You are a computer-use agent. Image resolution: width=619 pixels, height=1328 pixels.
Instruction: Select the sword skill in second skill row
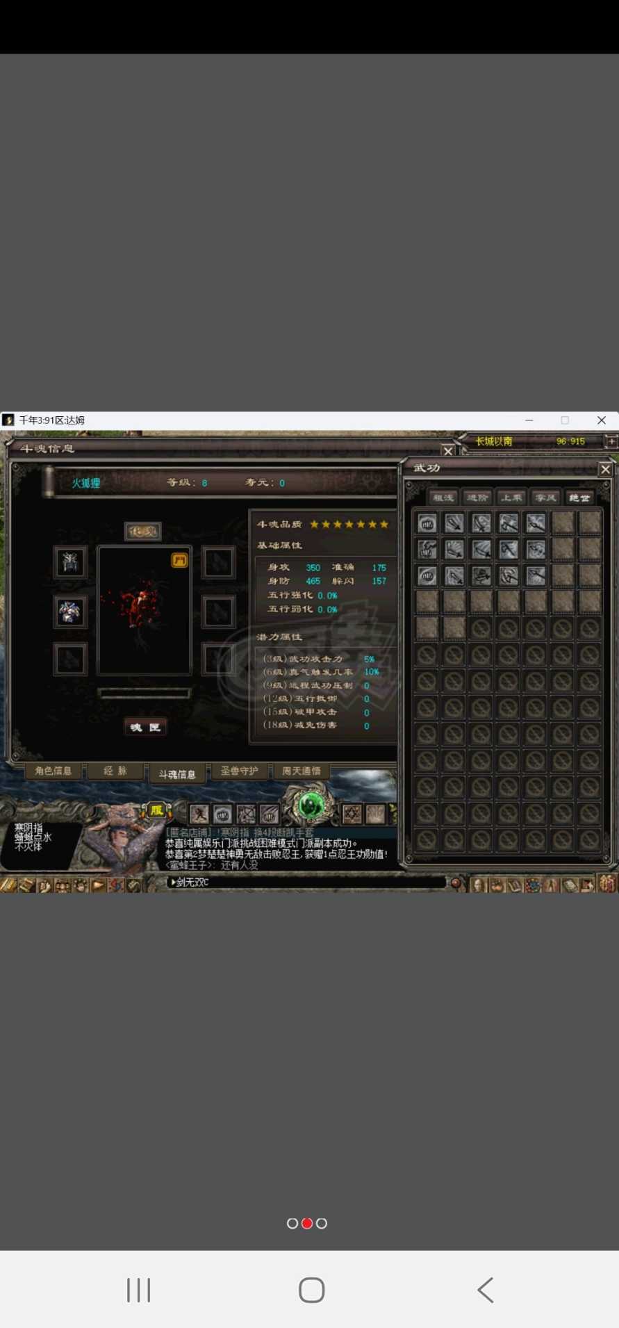coord(454,549)
